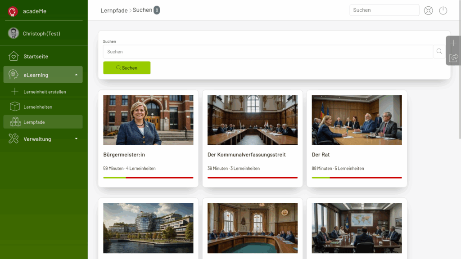Click the Lerneinheiten cube icon
461x259 pixels.
(15, 107)
